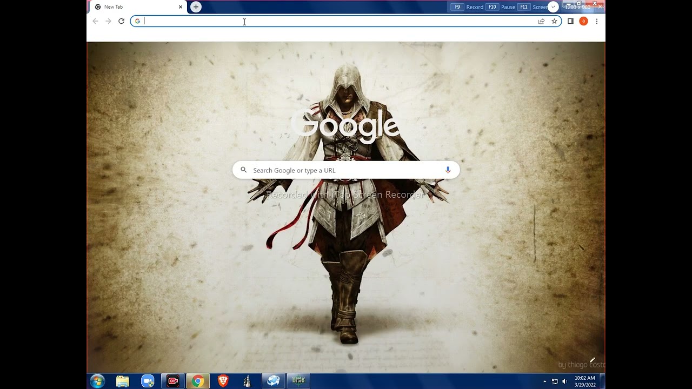This screenshot has height=389, width=692.
Task: Open the clock showing 10:02 AM
Action: pos(584,381)
